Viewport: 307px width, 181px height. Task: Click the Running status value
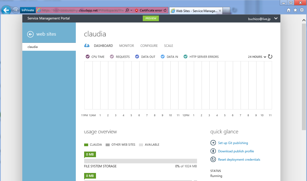tap(216, 176)
